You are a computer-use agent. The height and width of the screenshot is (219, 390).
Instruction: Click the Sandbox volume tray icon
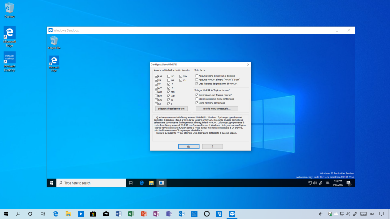pyautogui.click(x=315, y=183)
